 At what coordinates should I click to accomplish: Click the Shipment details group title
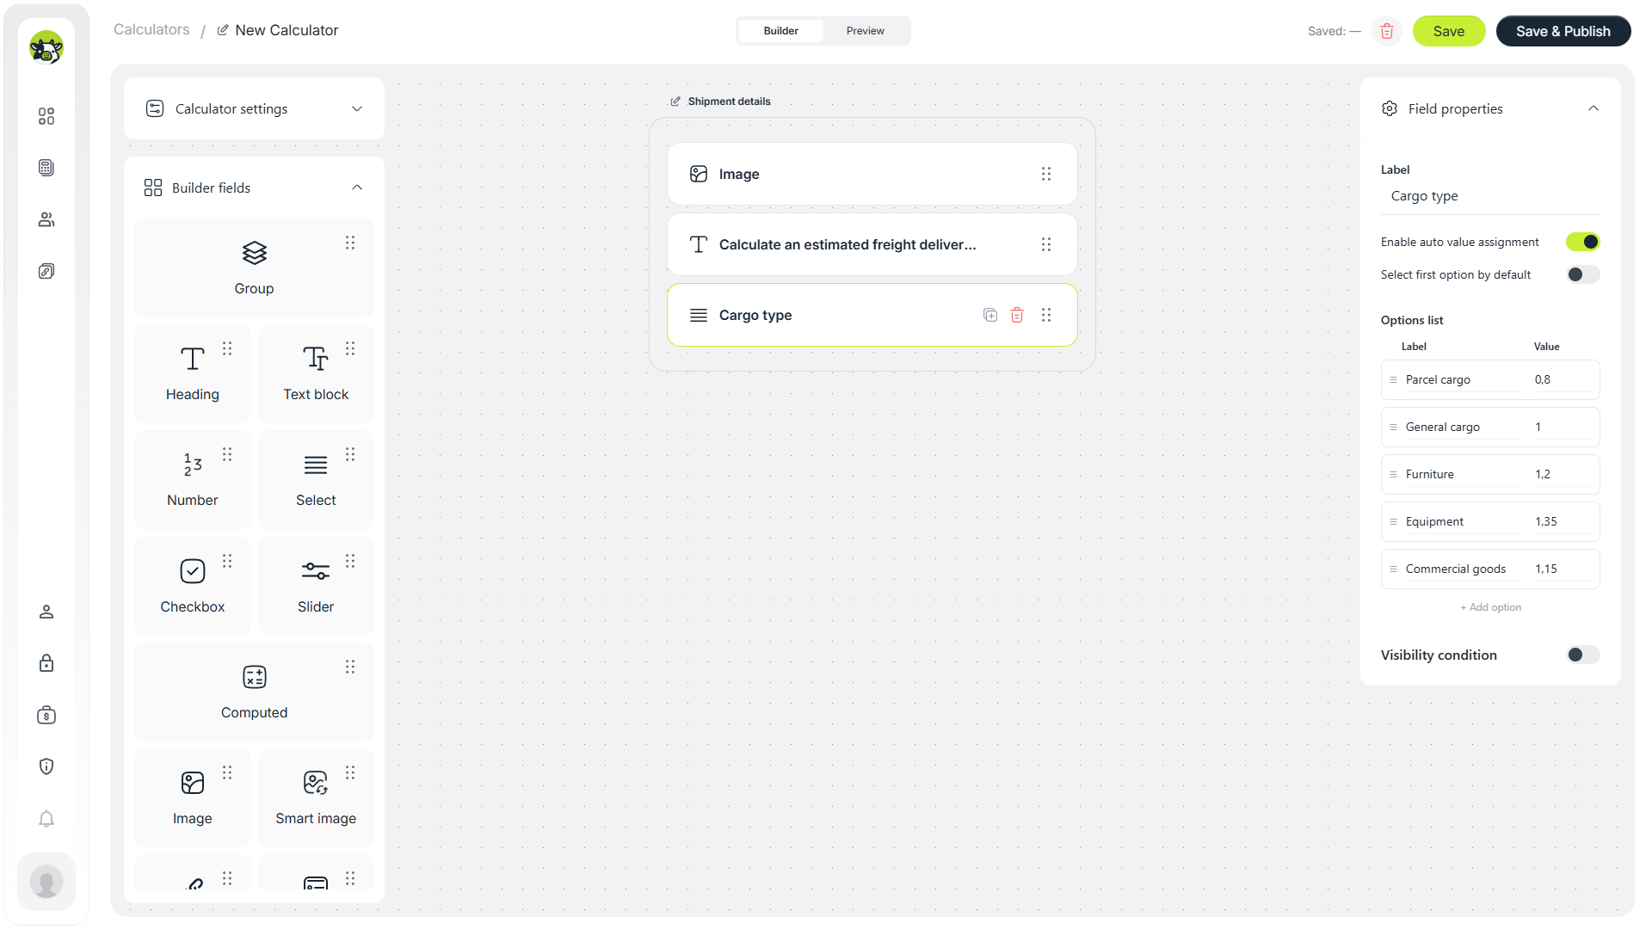tap(729, 102)
